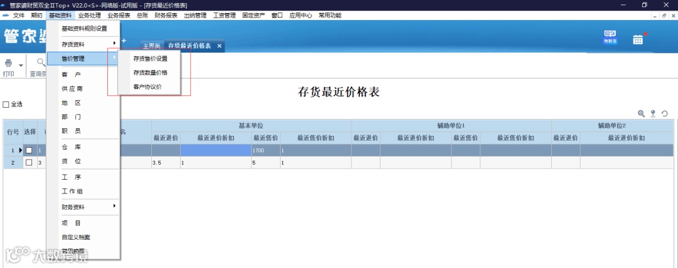Open the calendar icon with red dot

[x=638, y=39]
